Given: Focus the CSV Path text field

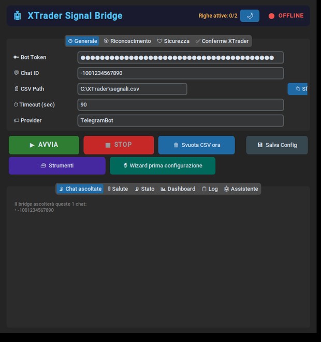Looking at the screenshot, I should pos(132,89).
